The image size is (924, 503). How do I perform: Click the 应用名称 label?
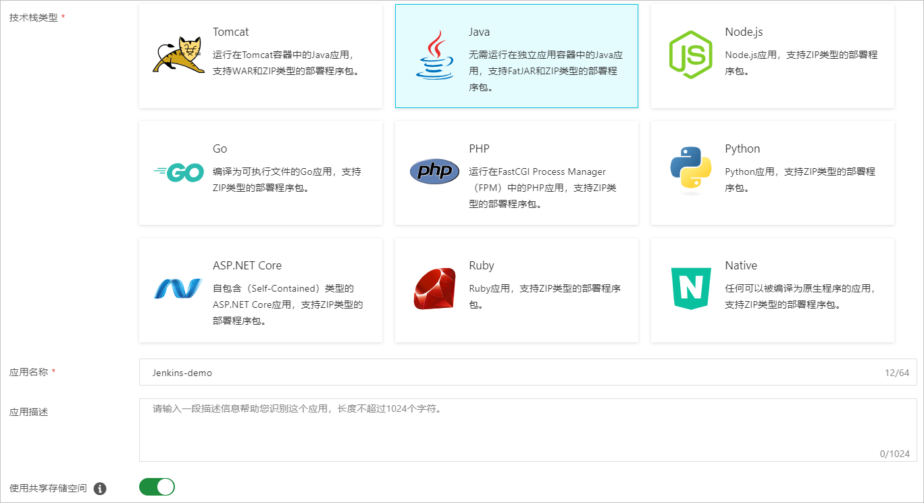click(29, 371)
